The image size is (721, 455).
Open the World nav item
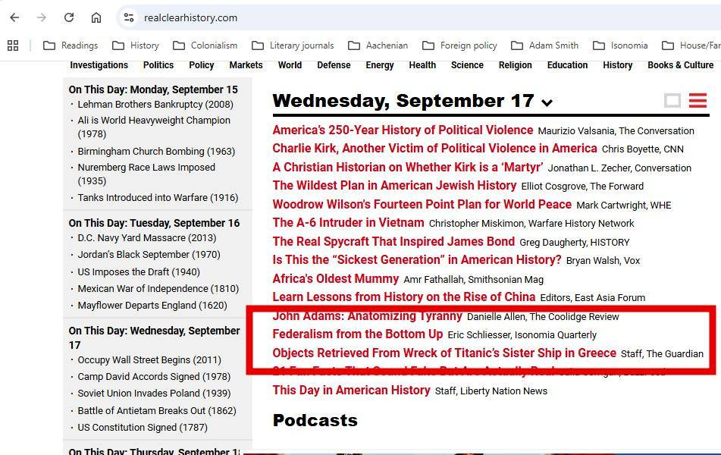290,65
